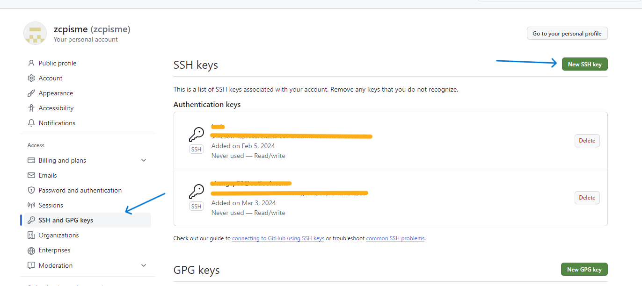Click the Enterprises globe icon

[x=31, y=250]
